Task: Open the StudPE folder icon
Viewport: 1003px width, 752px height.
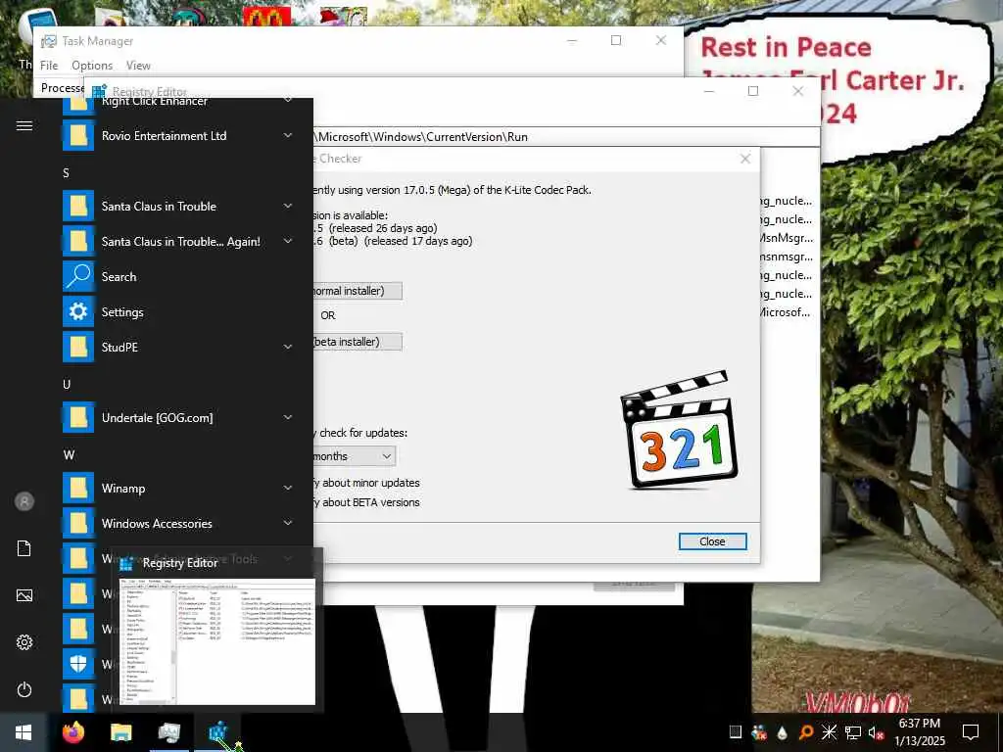Action: (78, 348)
